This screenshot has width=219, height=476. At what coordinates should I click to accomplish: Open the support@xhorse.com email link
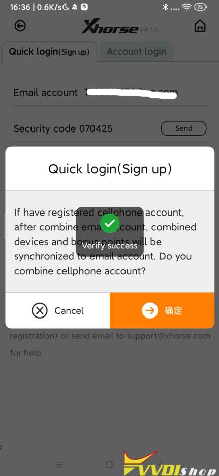coord(169,336)
